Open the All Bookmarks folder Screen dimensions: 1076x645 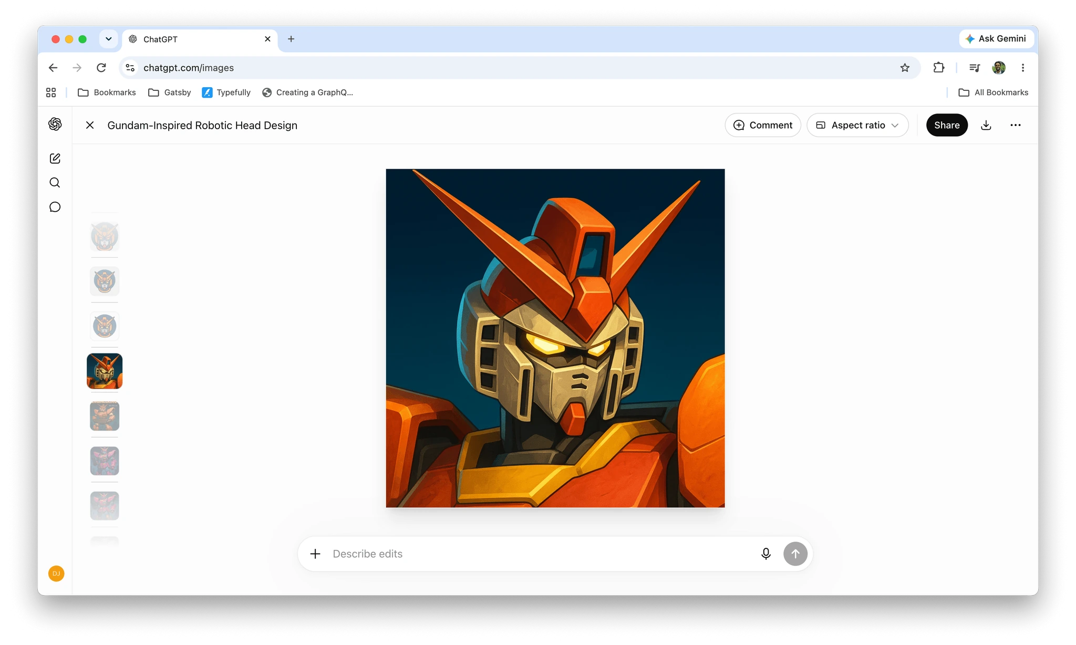pos(994,92)
